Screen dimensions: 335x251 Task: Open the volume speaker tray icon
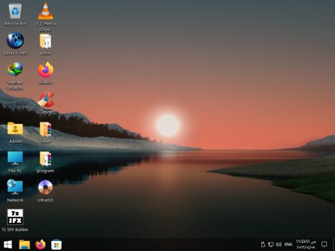279,244
